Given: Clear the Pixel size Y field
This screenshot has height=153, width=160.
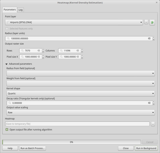Looking at the screenshot, I should click(x=78, y=57).
